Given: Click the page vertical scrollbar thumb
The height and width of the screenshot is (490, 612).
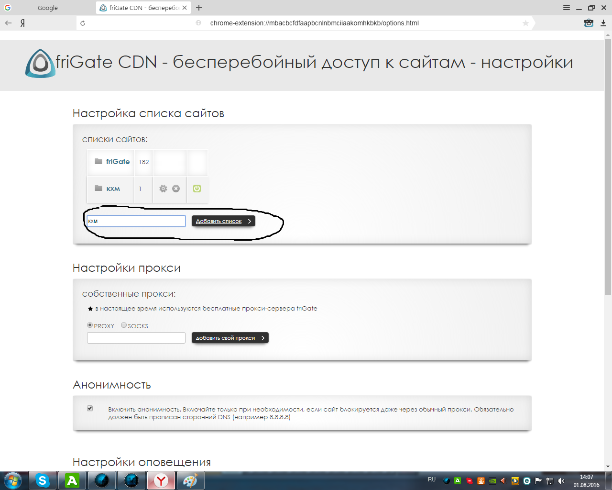Looking at the screenshot, I should pos(608,166).
